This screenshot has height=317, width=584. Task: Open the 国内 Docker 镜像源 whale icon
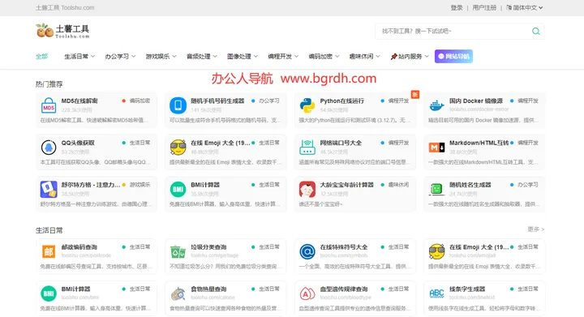pos(436,105)
